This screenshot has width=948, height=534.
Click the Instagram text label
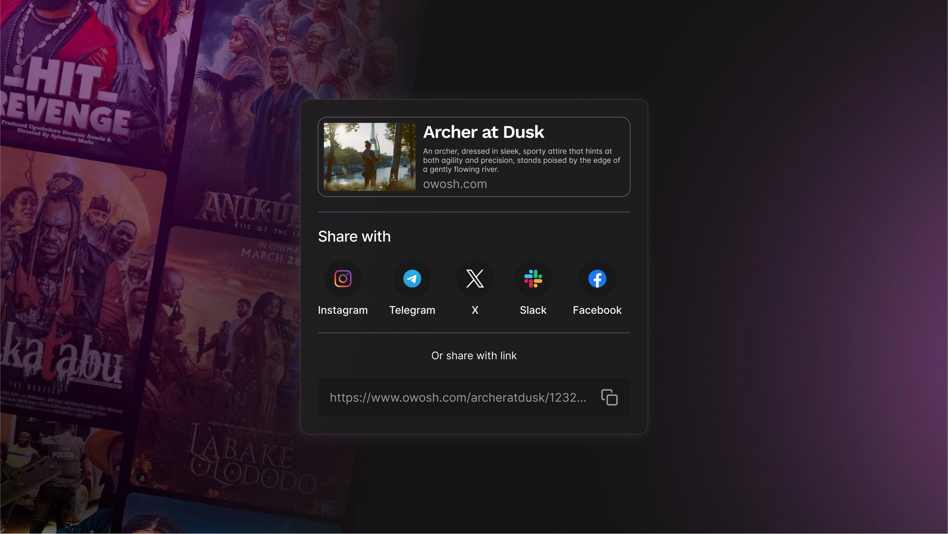pos(343,310)
